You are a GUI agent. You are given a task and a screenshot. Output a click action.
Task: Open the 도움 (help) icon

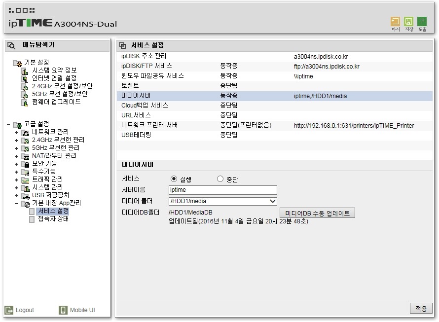point(422,22)
